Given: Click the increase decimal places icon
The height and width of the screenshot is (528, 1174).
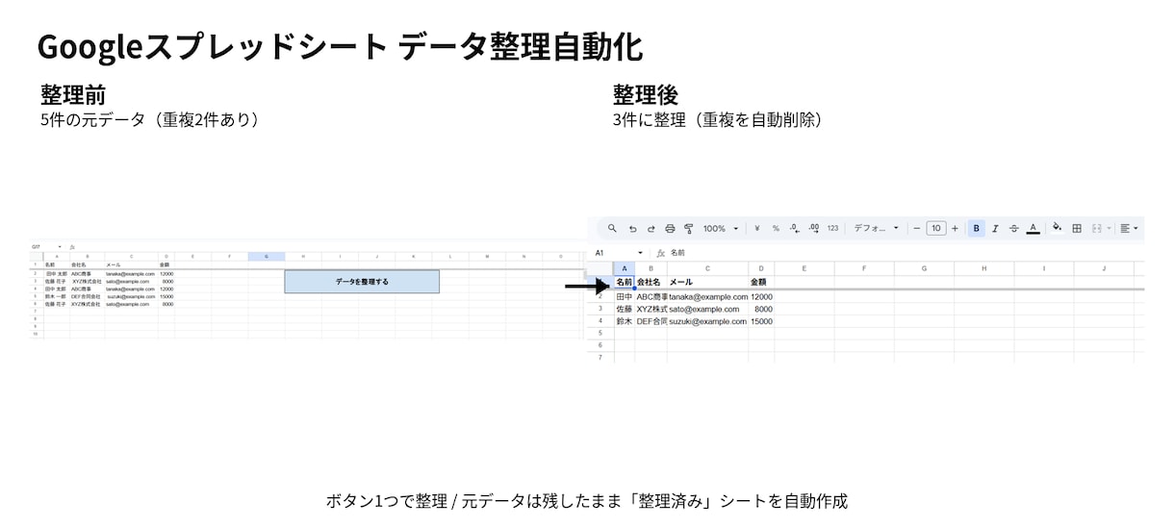Looking at the screenshot, I should [x=813, y=229].
